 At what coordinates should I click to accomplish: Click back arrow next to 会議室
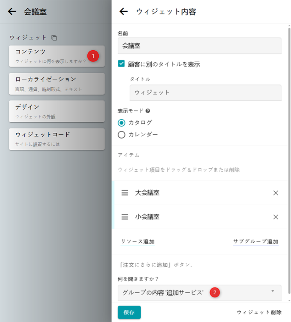(x=12, y=12)
